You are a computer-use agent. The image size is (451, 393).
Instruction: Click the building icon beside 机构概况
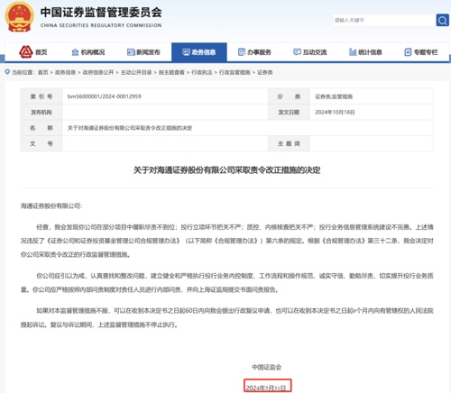pyautogui.click(x=75, y=52)
